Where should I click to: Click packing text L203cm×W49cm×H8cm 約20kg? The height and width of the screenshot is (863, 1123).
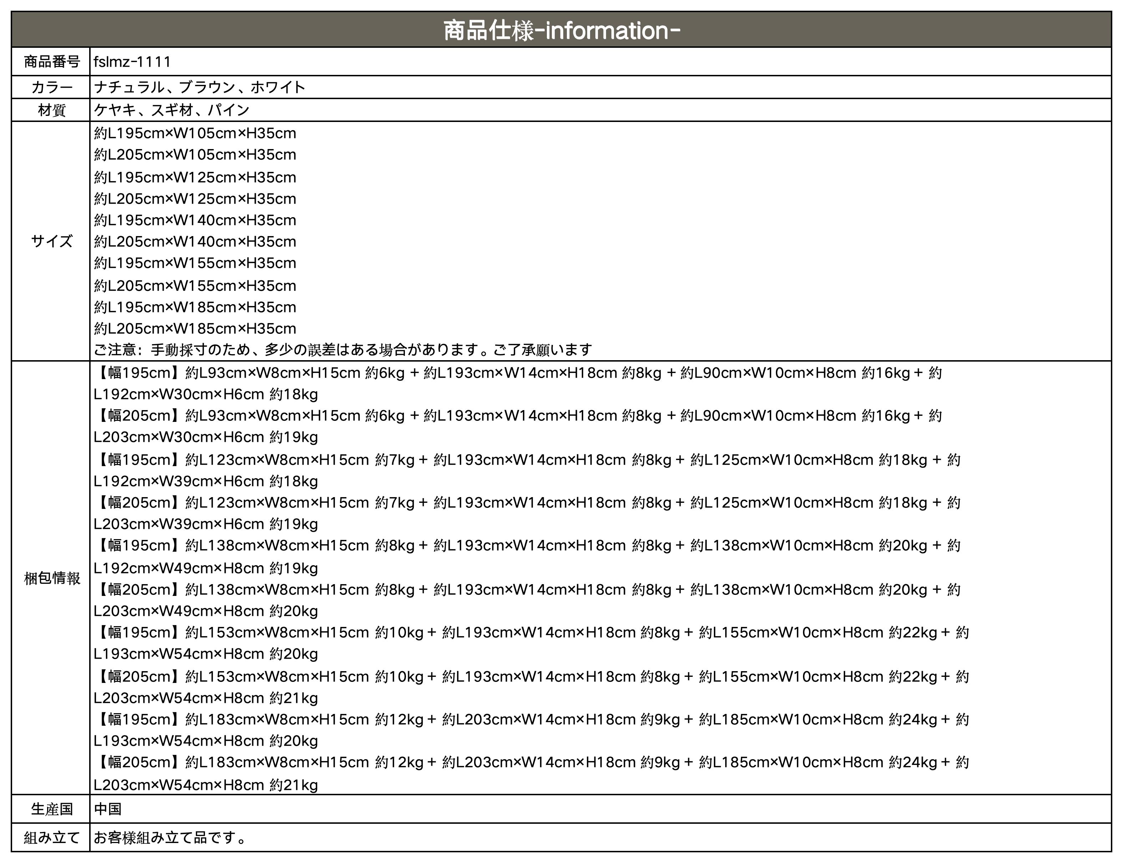pos(205,611)
